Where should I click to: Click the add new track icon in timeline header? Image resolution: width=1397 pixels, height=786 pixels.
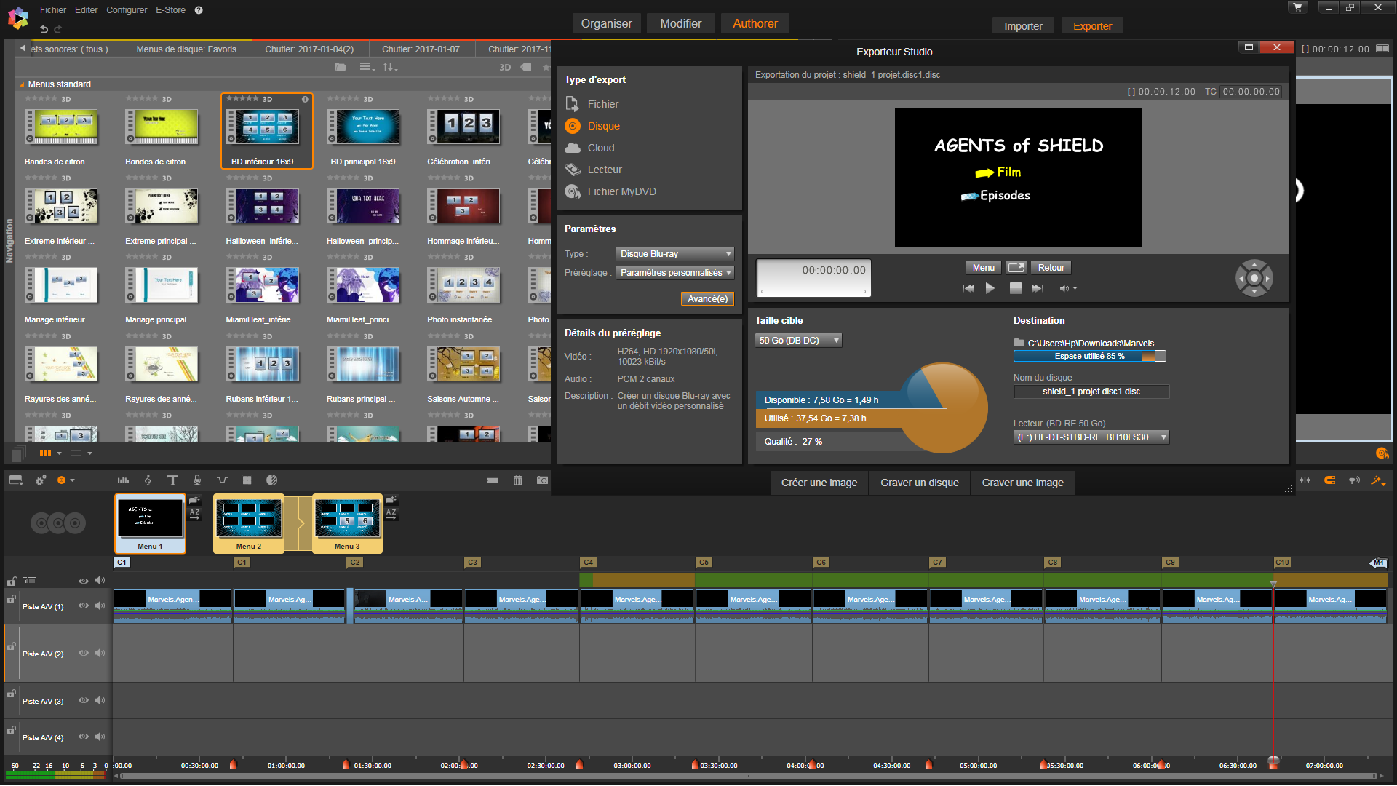point(30,581)
